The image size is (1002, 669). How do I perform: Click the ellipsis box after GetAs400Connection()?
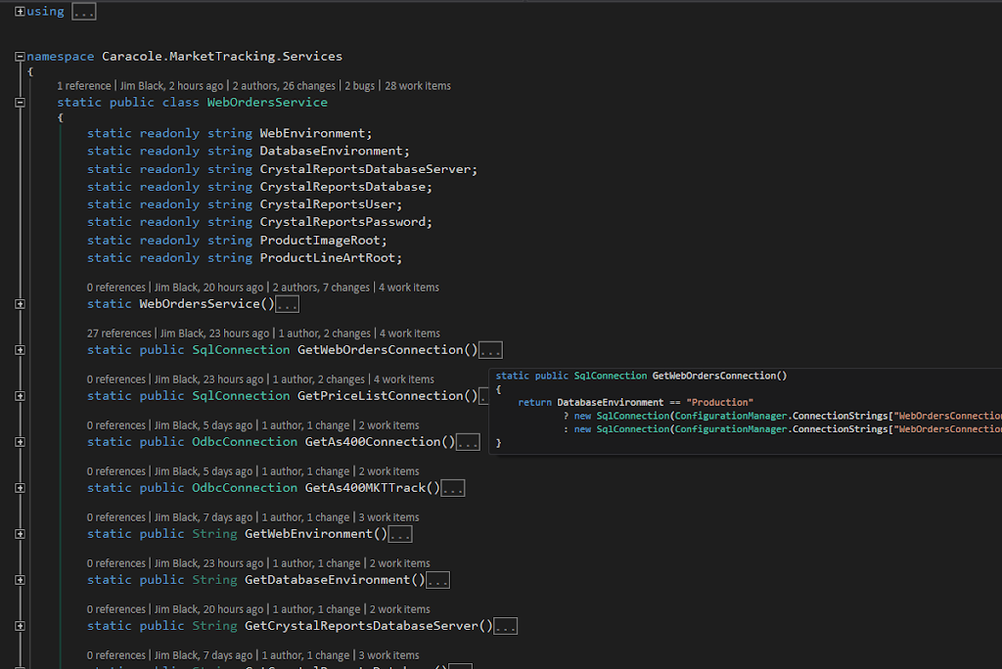pos(468,442)
